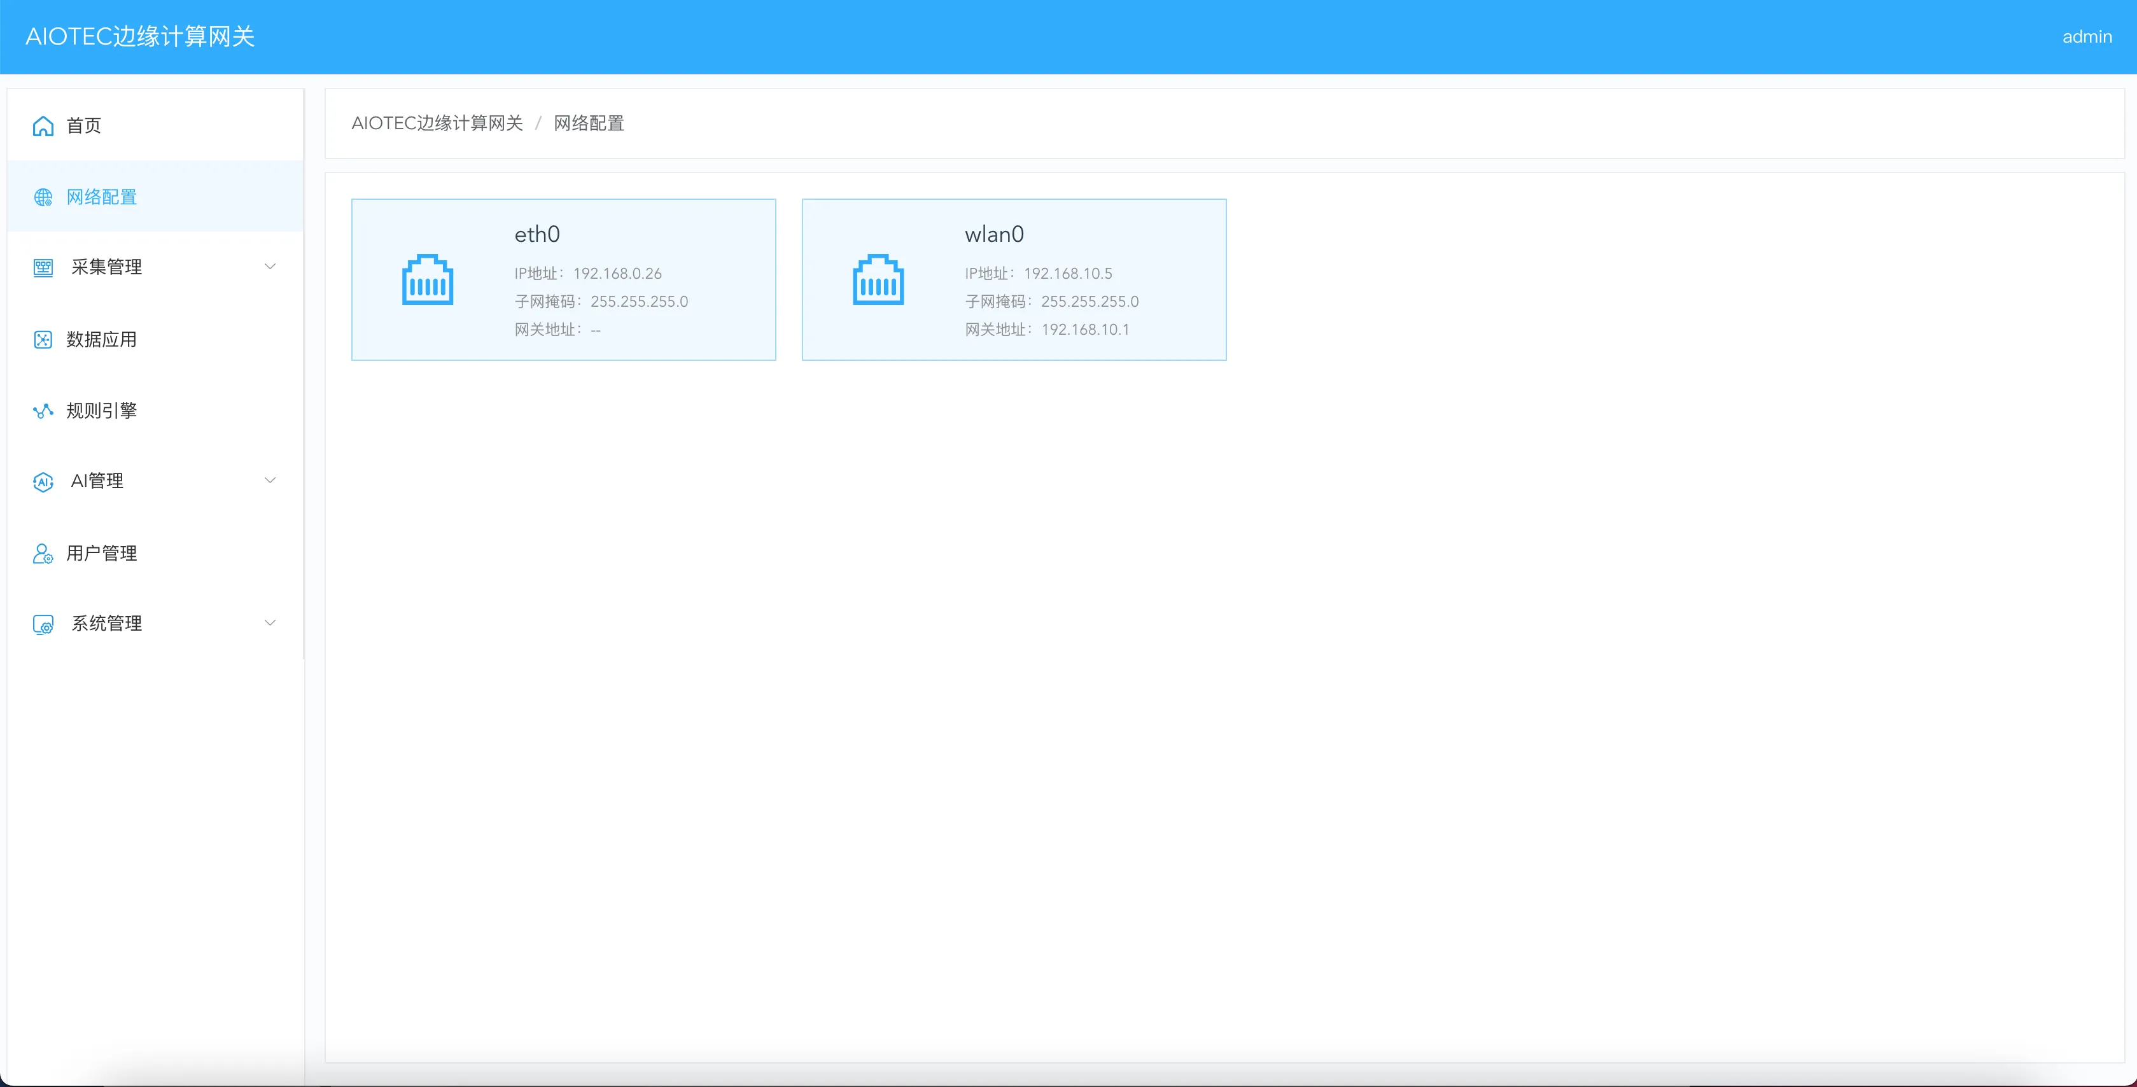Open the admin user menu

pyautogui.click(x=2086, y=36)
